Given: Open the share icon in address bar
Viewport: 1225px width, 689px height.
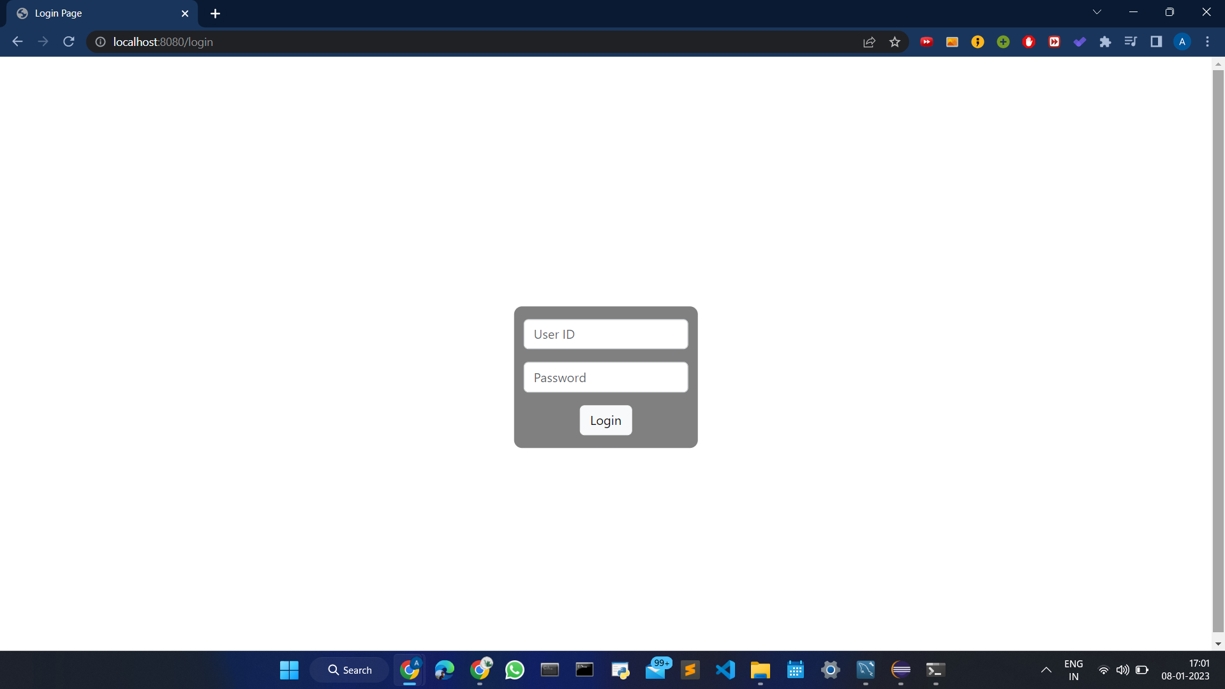Looking at the screenshot, I should point(869,41).
